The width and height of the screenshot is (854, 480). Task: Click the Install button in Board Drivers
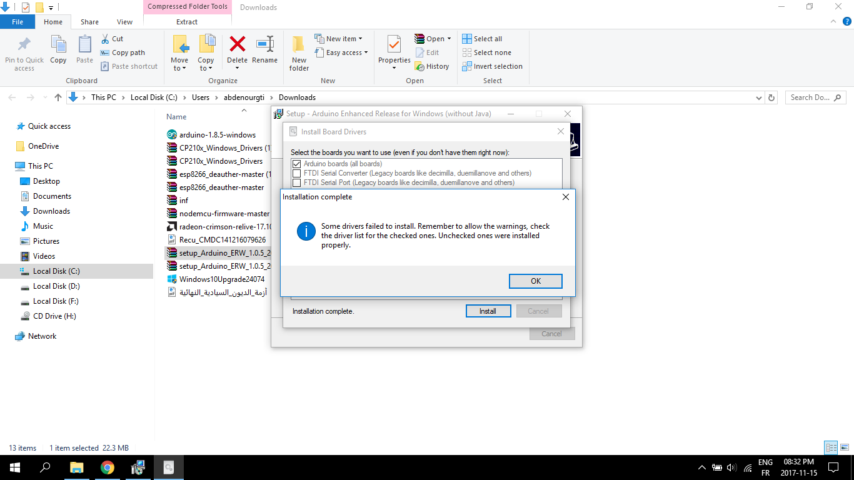(x=488, y=311)
